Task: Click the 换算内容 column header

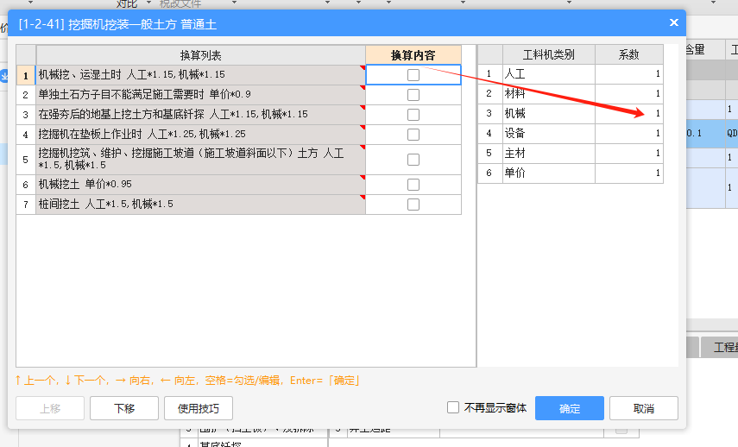Action: click(x=413, y=55)
